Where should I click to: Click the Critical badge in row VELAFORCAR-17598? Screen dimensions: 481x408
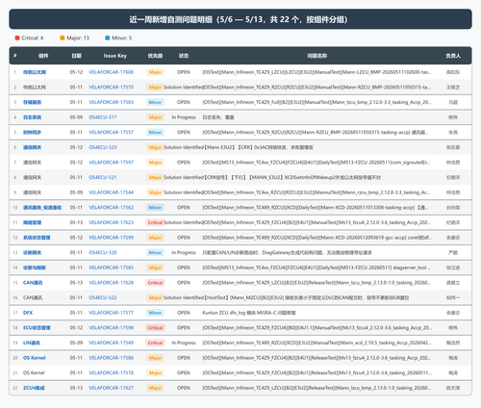point(155,328)
